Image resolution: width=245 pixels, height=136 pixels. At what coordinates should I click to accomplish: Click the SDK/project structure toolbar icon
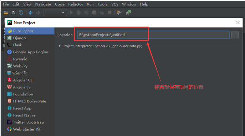click(128, 13)
